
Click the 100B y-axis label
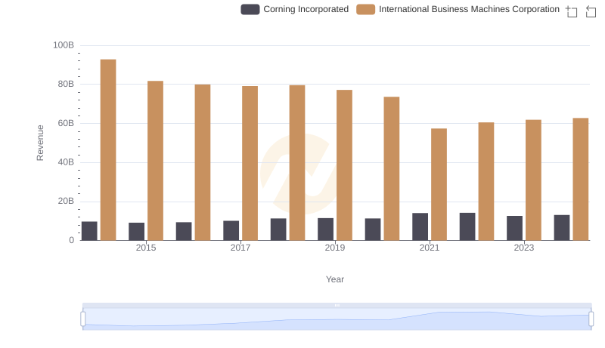coord(64,45)
